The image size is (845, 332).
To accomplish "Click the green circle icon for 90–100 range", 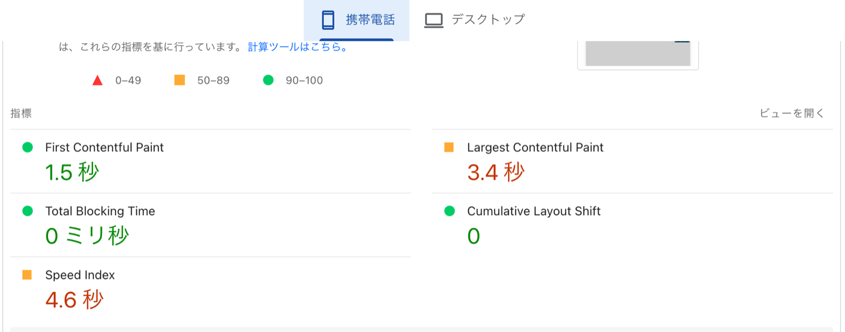I will [x=268, y=79].
